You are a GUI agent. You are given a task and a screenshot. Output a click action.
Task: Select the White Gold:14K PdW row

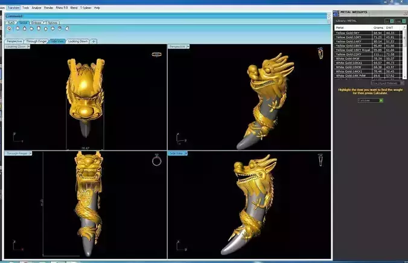368,76
